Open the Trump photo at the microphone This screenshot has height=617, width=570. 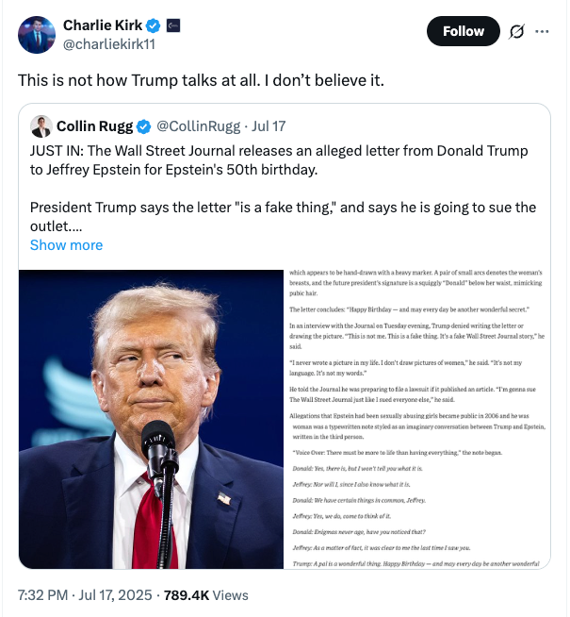tap(152, 419)
